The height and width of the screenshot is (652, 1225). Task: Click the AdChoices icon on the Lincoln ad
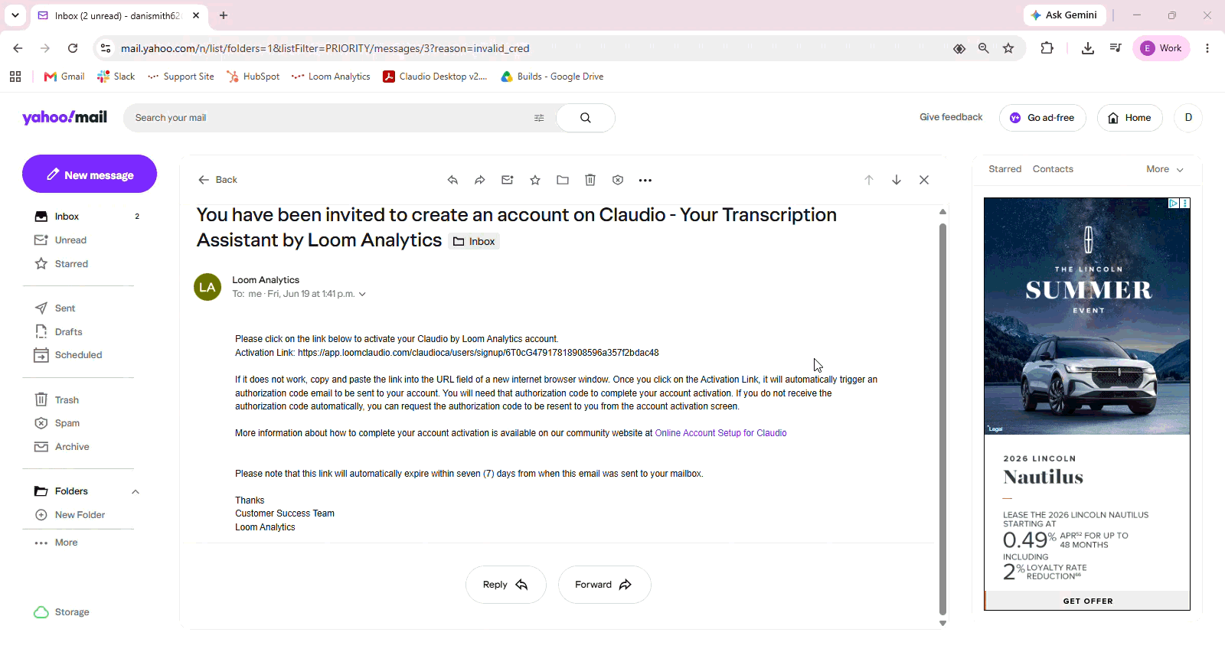click(x=1173, y=204)
